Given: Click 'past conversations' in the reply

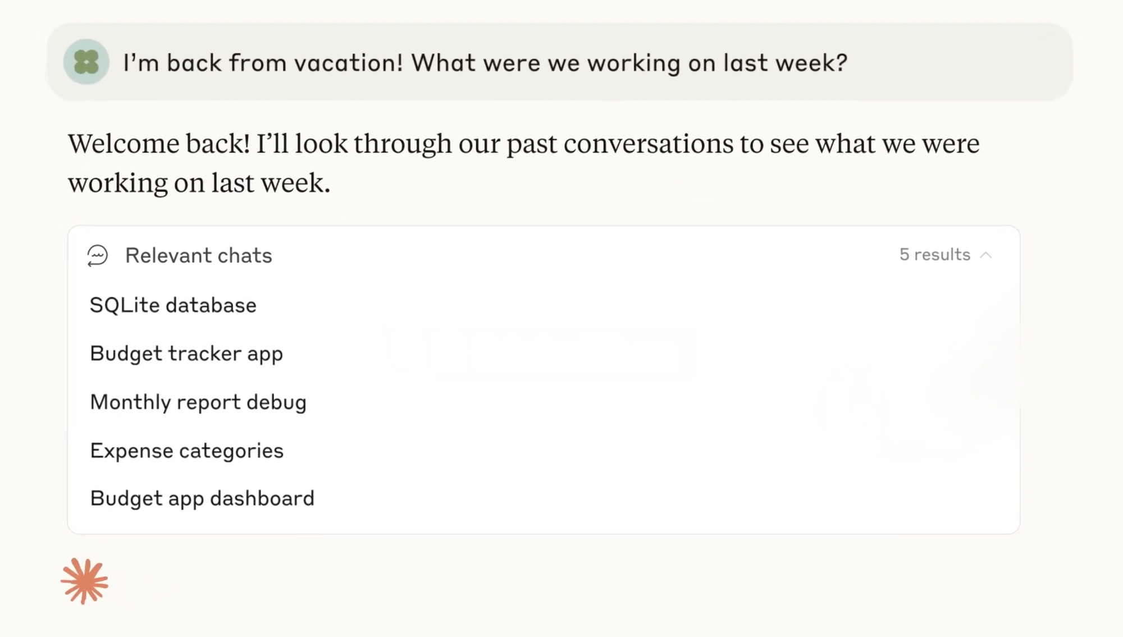Looking at the screenshot, I should coord(619,144).
